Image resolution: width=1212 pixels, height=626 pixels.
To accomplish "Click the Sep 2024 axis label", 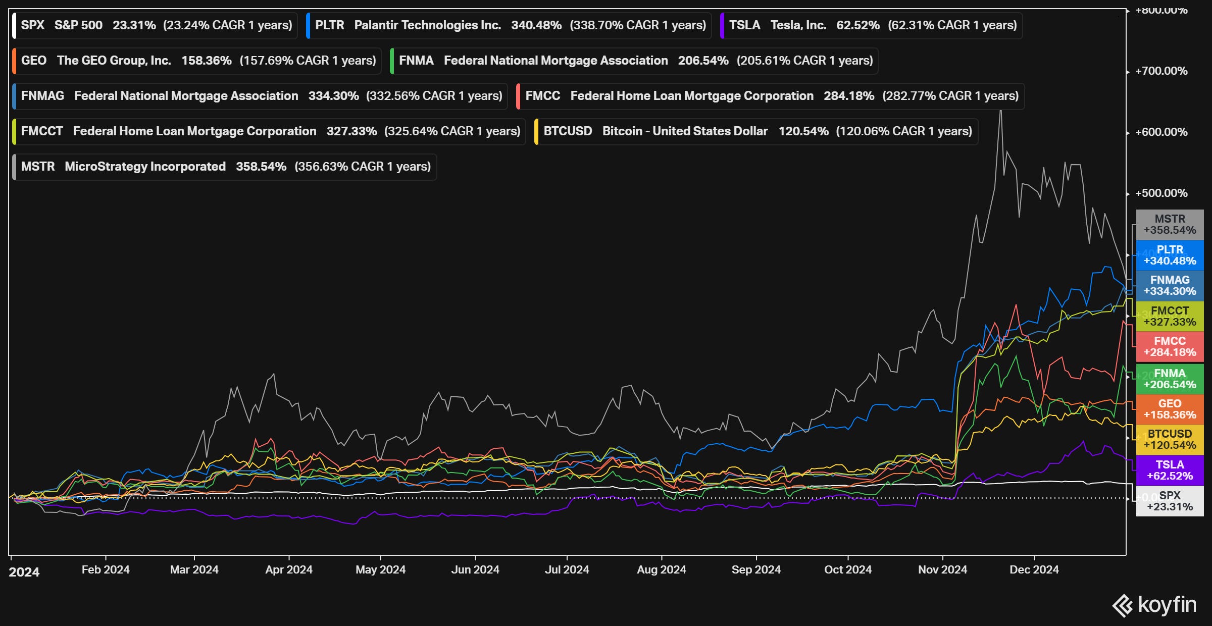I will (x=756, y=569).
